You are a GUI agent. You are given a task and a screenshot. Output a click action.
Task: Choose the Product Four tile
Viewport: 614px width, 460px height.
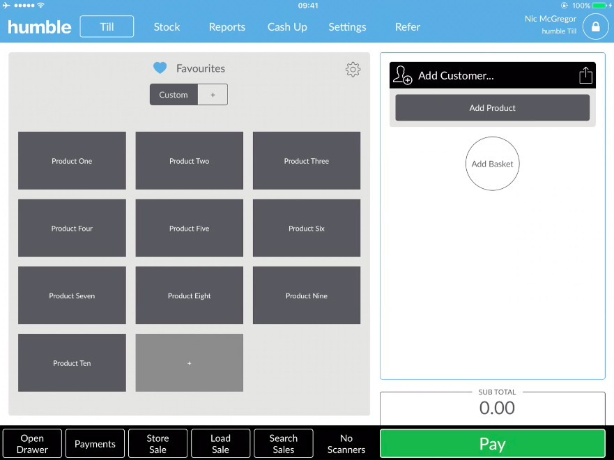click(x=72, y=228)
